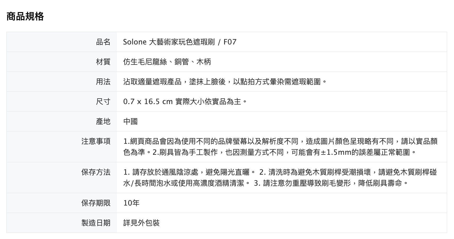Image resolution: width=454 pixels, height=239 pixels.
Task: Click the 品名 row label
Action: 103,42
